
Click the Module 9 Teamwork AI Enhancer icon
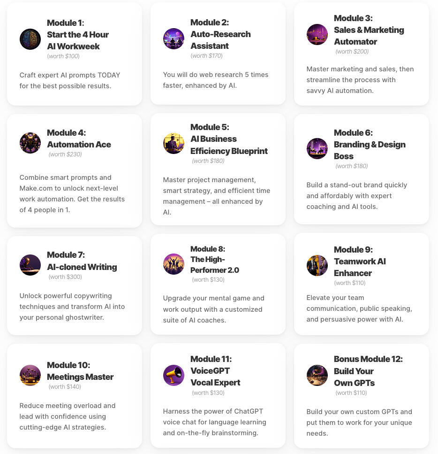tap(317, 266)
